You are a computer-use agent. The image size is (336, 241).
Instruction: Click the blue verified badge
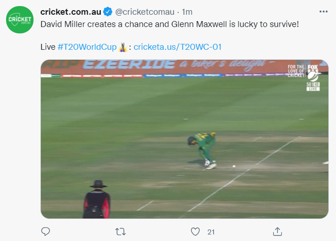point(108,12)
